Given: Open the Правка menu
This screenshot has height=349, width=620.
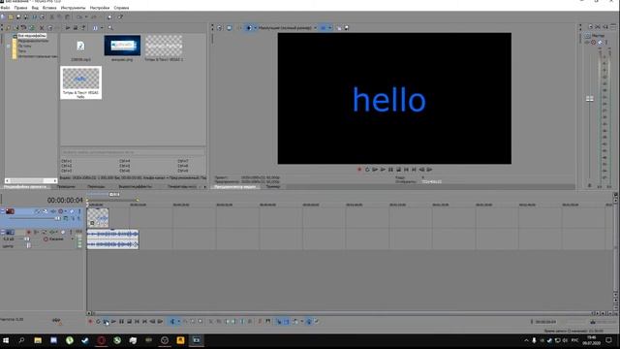Looking at the screenshot, I should point(20,8).
